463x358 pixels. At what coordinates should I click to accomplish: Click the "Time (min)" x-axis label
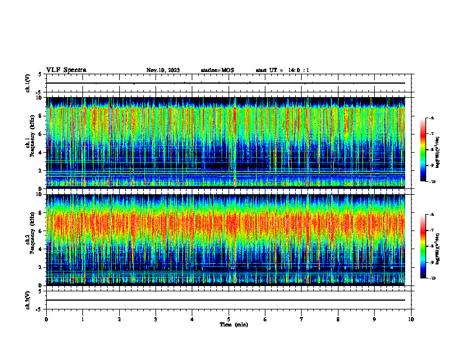click(x=234, y=325)
